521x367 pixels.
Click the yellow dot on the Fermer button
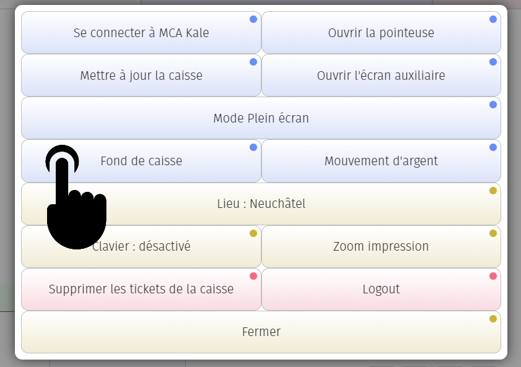pyautogui.click(x=493, y=319)
